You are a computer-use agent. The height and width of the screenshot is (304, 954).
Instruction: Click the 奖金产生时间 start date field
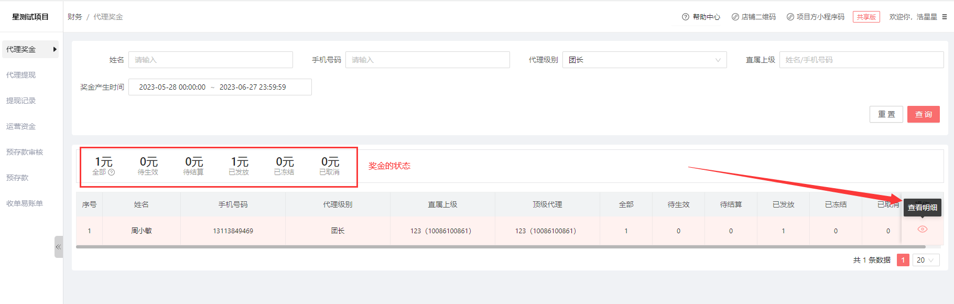click(172, 87)
